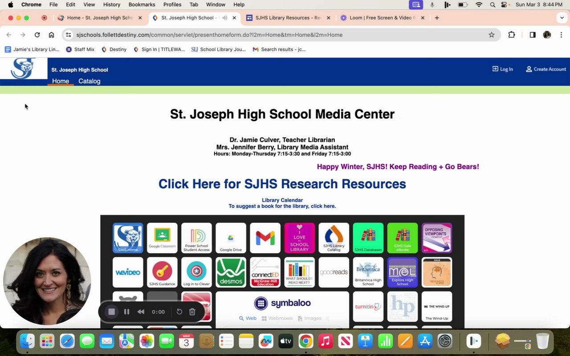Open Jamie's Library Links bookmark
The image size is (570, 356).
point(32,49)
